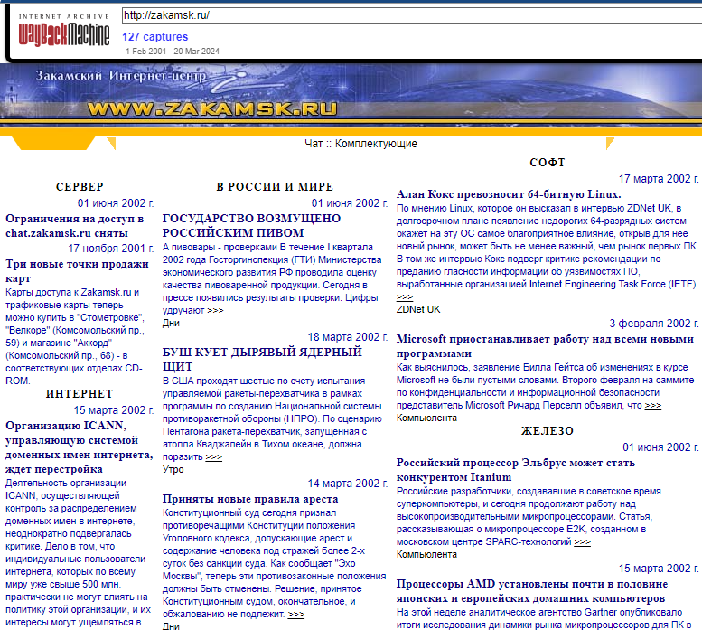This screenshot has height=630, width=702.
Task: Click >>> link after 'Цифры удручают'
Action: click(x=215, y=310)
